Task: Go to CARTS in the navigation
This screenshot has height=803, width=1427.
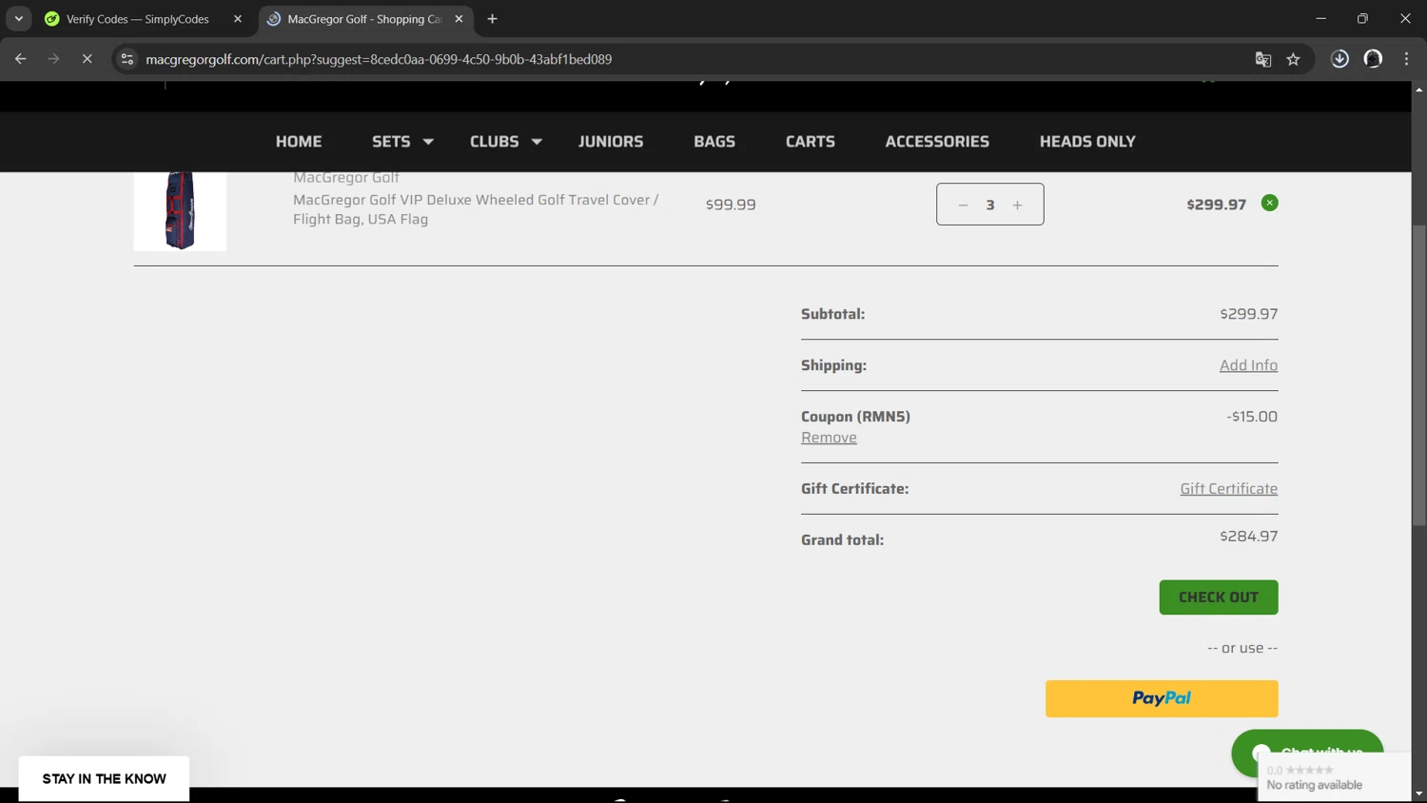Action: [x=811, y=142]
